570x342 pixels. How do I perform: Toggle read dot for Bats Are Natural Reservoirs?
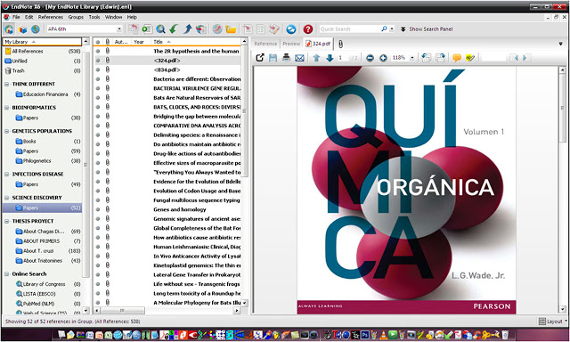pyautogui.click(x=98, y=98)
